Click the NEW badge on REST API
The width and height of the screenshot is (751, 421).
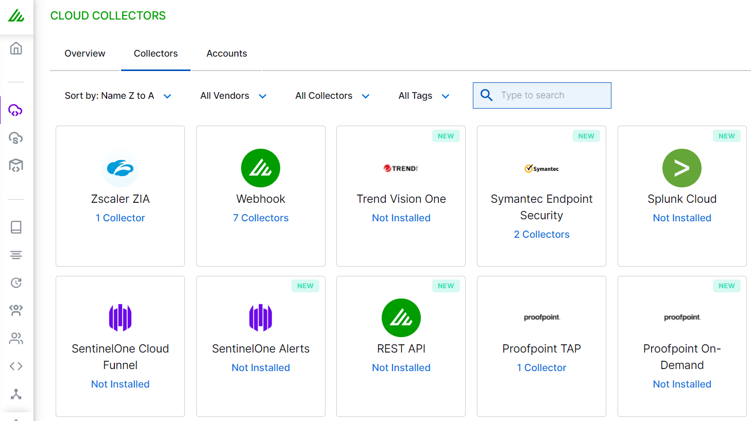[x=446, y=286]
